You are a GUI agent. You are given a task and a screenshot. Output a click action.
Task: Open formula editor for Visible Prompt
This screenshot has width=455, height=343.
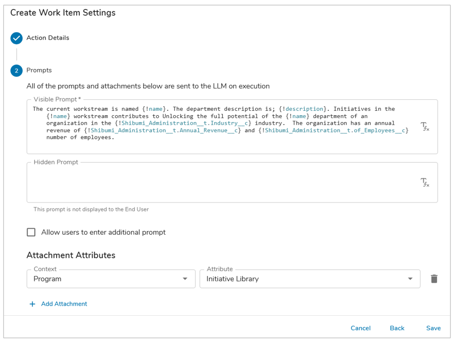pos(425,127)
